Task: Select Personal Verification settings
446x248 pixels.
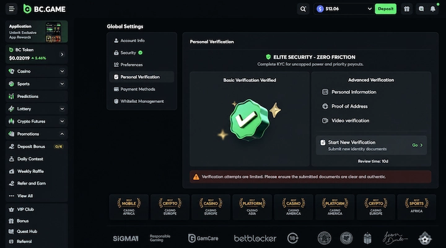Action: tap(142, 77)
